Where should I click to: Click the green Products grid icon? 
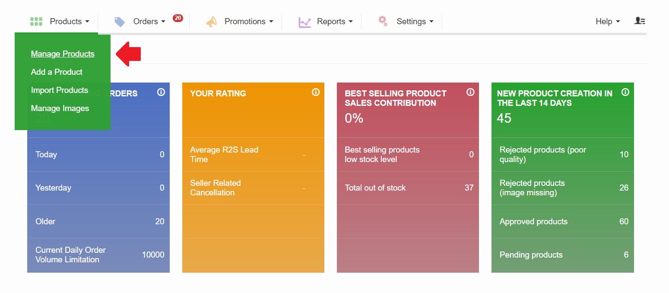[36, 22]
